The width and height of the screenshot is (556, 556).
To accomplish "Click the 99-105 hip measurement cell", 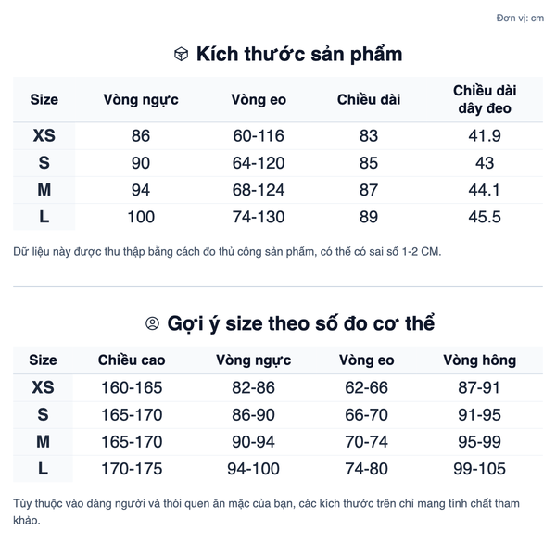I will (479, 469).
